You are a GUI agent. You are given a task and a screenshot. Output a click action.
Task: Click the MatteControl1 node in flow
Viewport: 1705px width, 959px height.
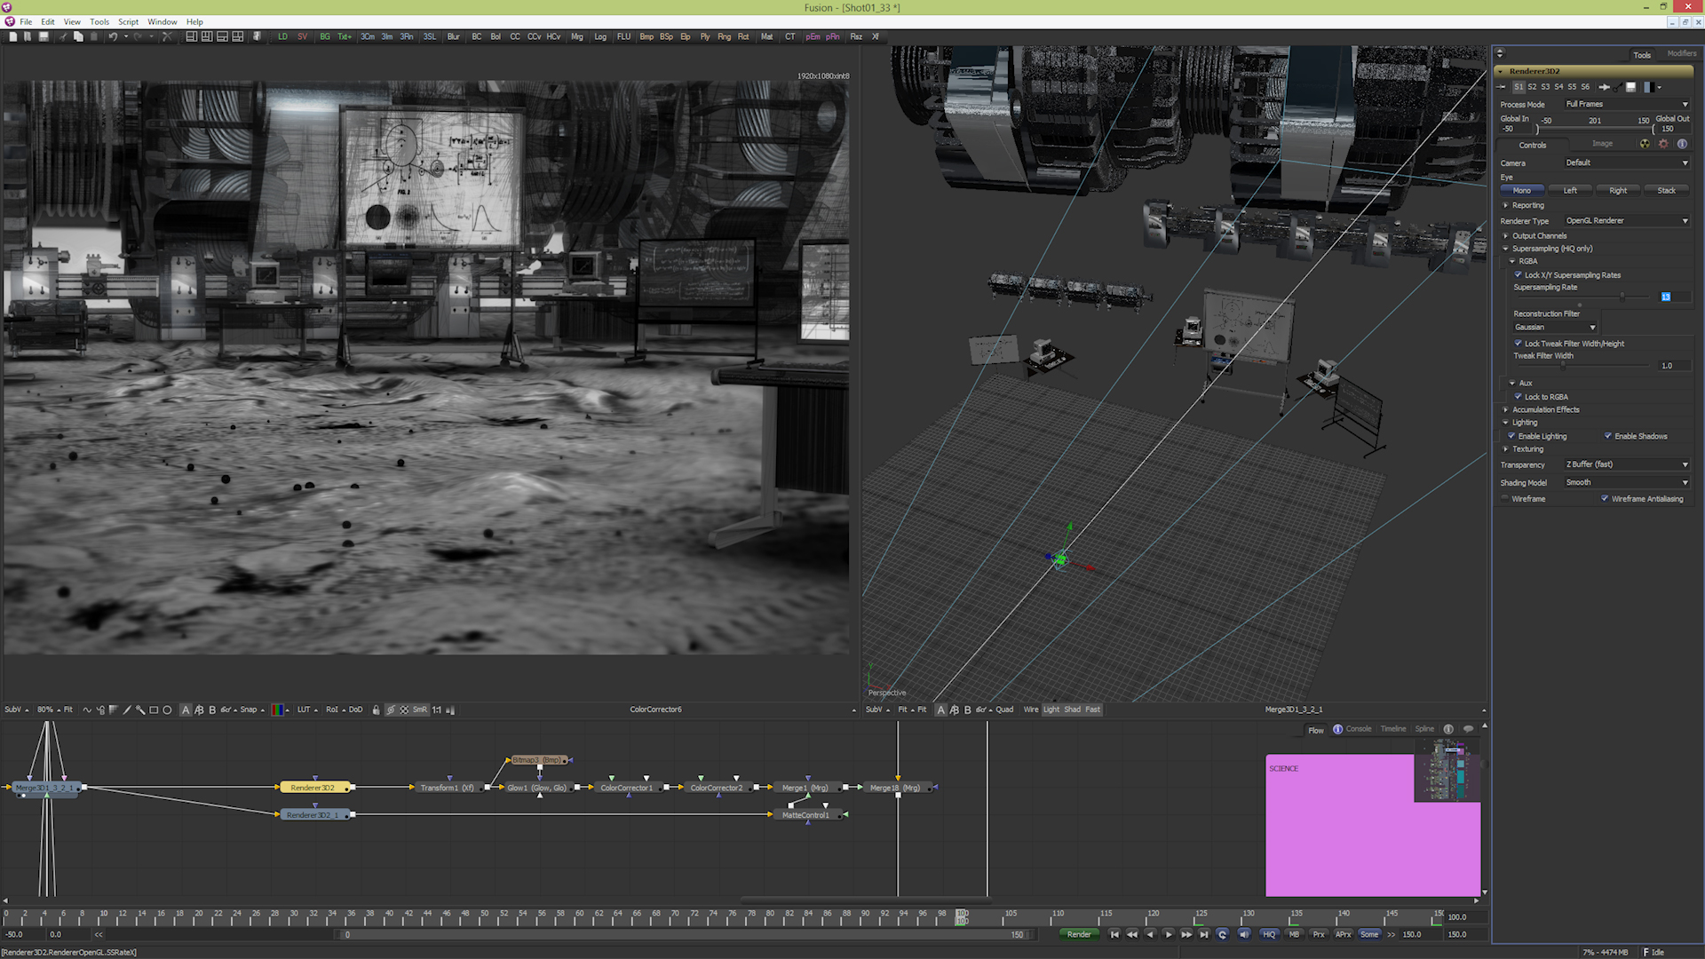pos(805,815)
